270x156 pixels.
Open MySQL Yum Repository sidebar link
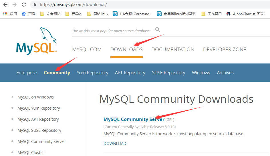[39, 108]
